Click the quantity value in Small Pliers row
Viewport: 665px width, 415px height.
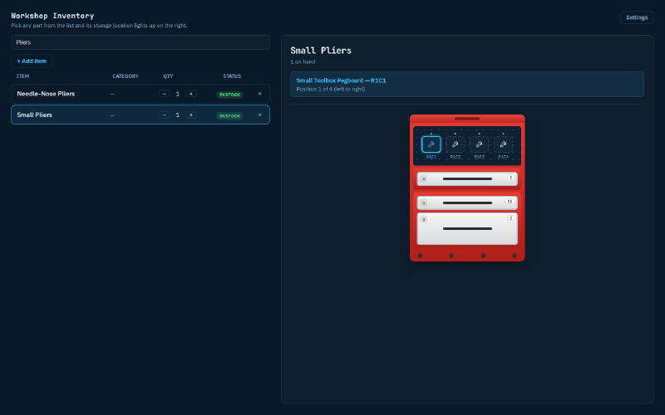pyautogui.click(x=178, y=115)
